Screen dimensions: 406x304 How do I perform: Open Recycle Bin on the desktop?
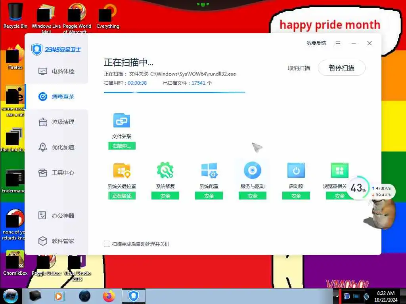pyautogui.click(x=15, y=15)
